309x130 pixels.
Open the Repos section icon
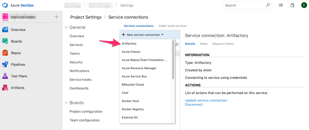[x=5, y=53]
